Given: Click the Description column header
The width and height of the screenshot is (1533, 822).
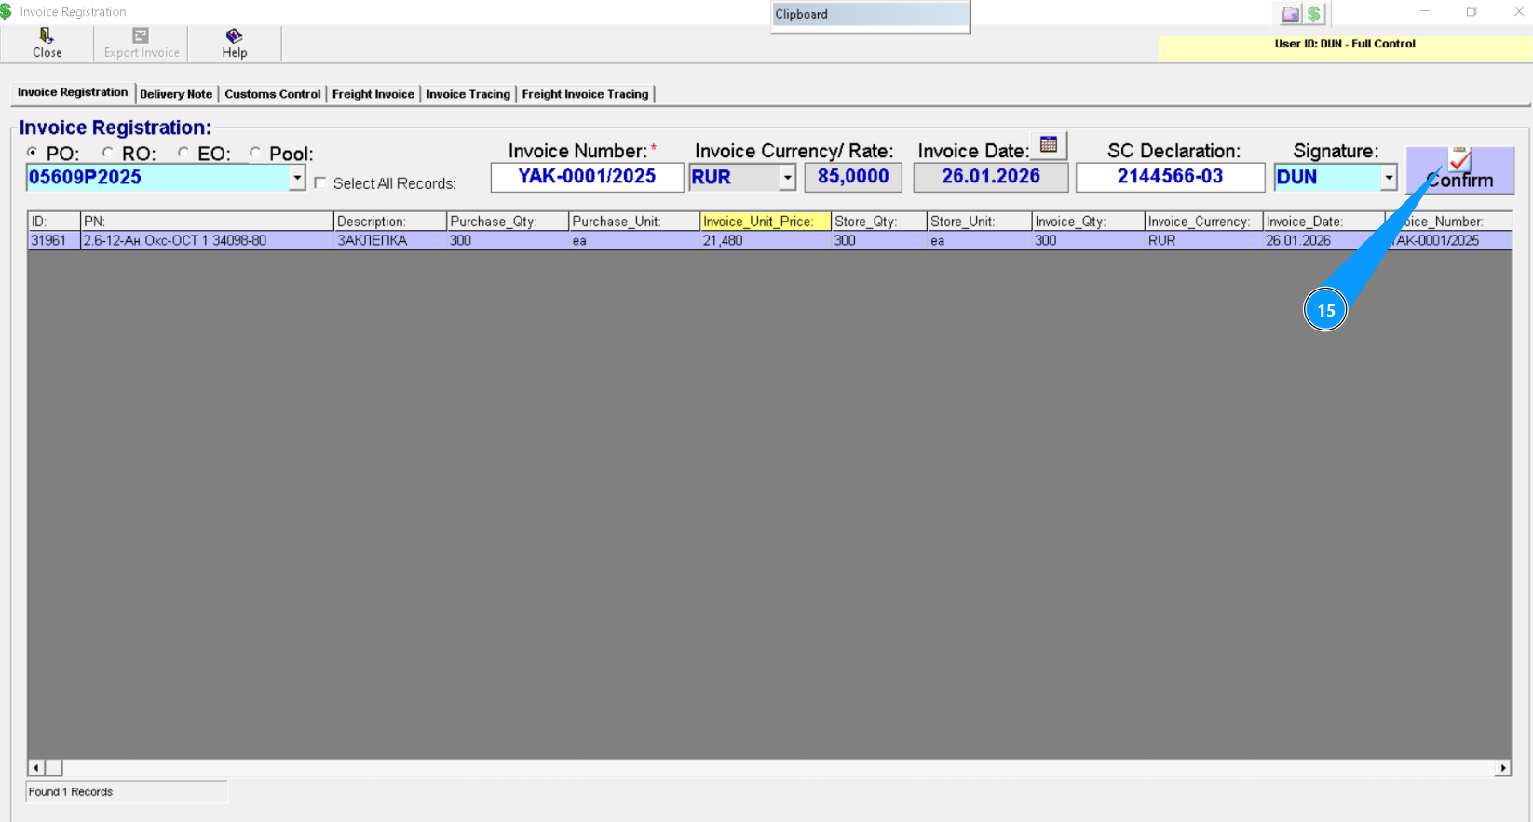Looking at the screenshot, I should point(390,222).
